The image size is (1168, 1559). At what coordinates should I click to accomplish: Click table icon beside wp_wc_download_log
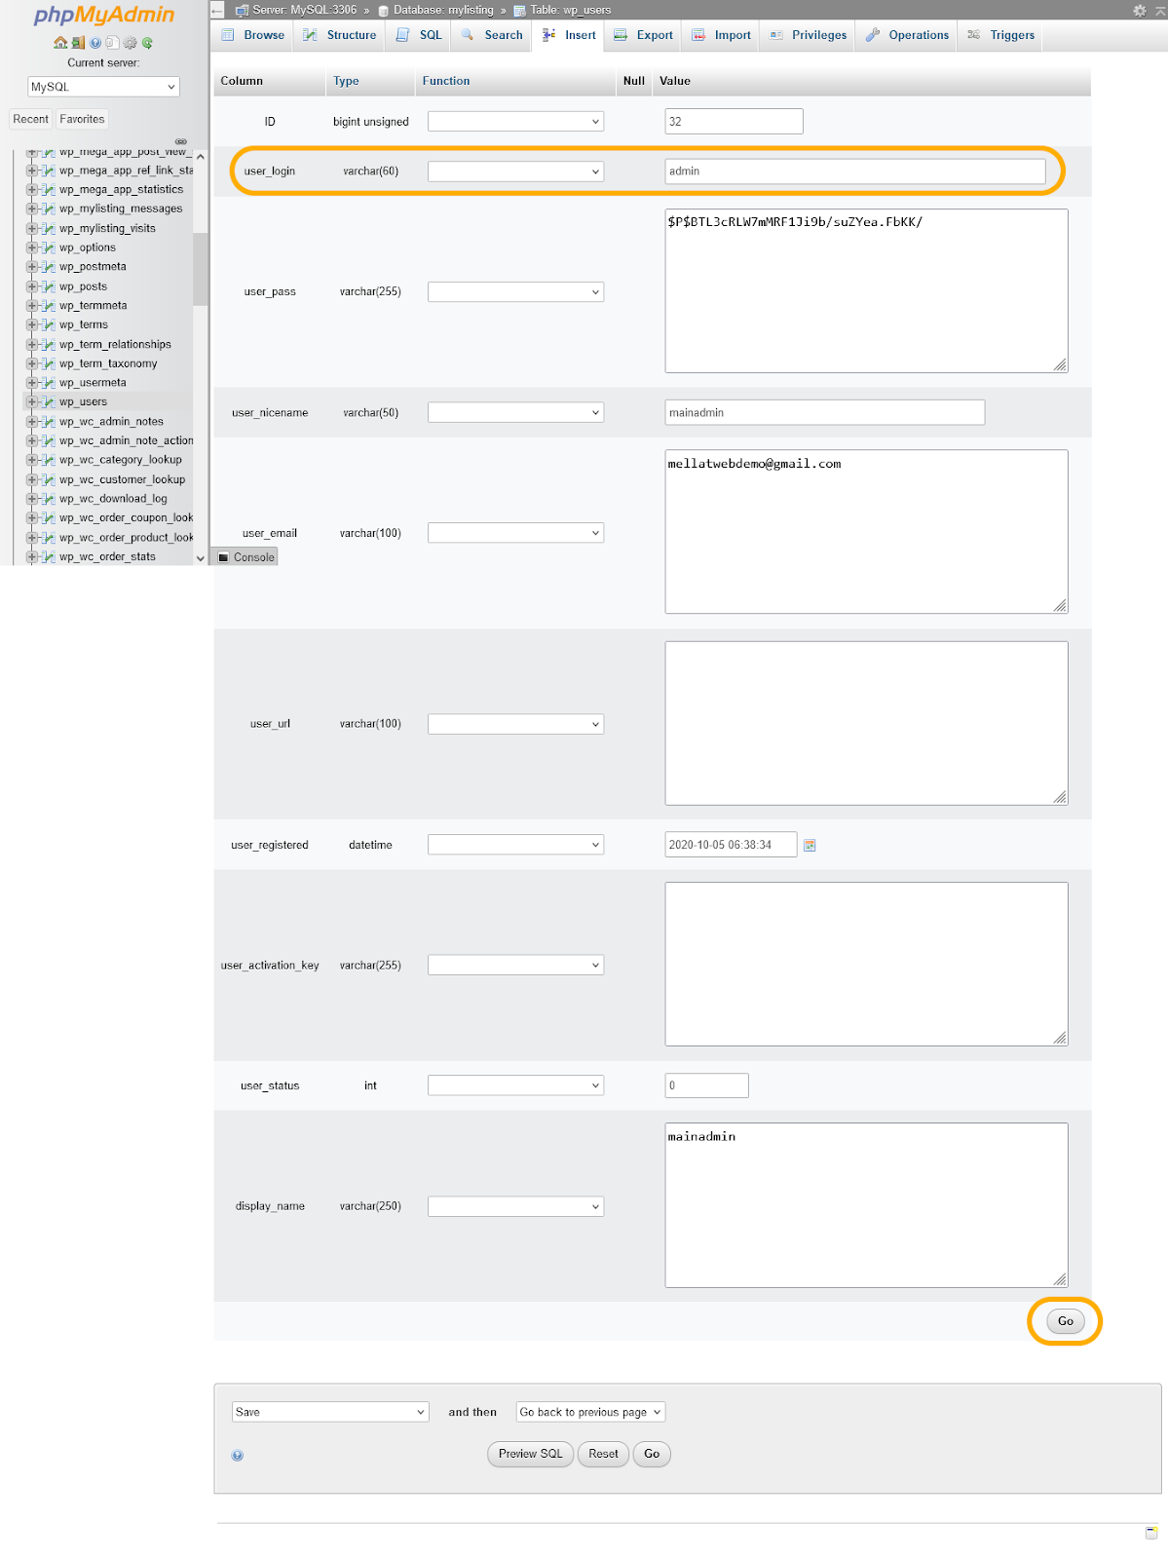(x=49, y=499)
